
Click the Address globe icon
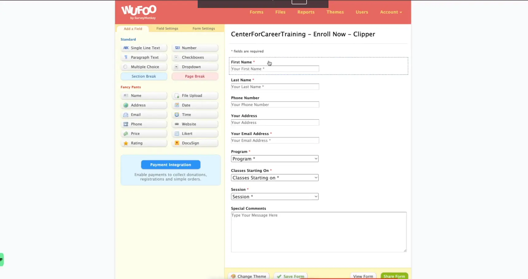126,105
